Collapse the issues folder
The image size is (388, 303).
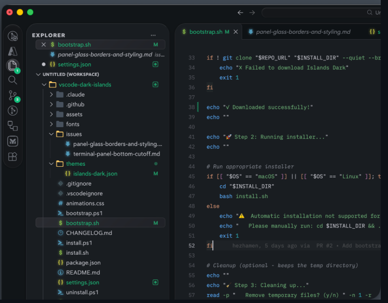[x=51, y=134]
